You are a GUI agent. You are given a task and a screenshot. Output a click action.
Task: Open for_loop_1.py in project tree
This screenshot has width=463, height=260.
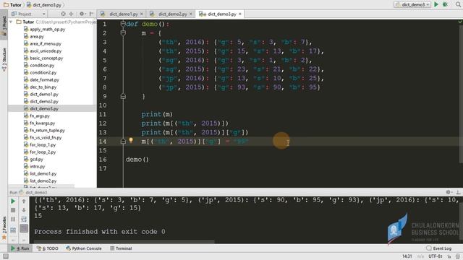pyautogui.click(x=43, y=144)
